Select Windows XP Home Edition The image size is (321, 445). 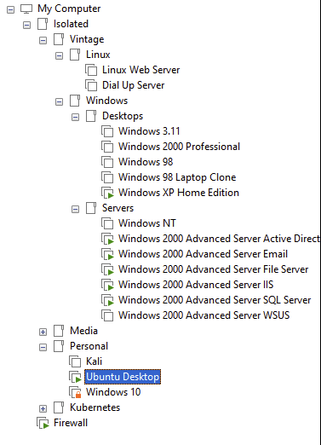[179, 193]
